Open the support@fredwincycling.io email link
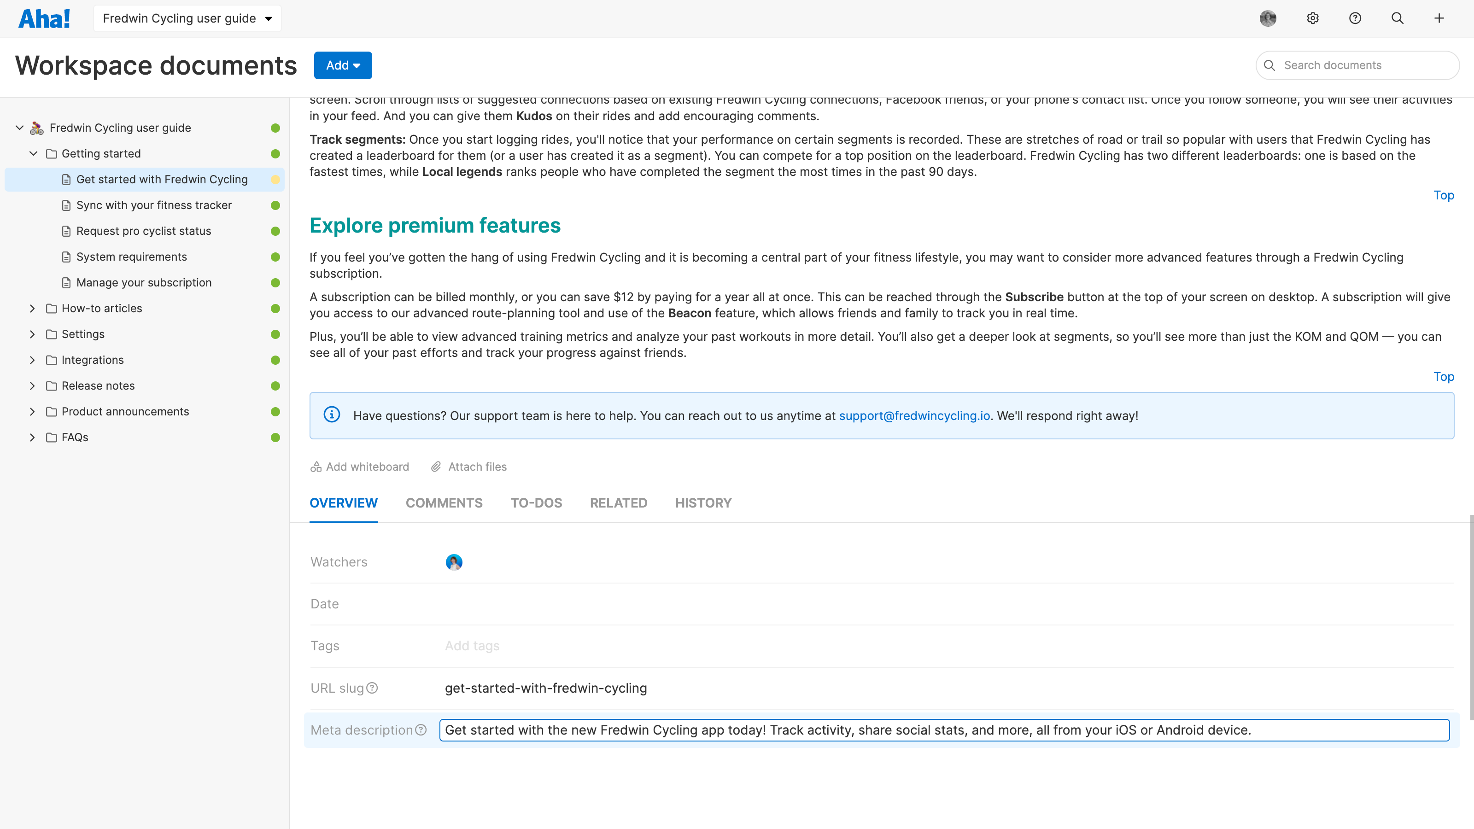The width and height of the screenshot is (1474, 829). pos(914,416)
